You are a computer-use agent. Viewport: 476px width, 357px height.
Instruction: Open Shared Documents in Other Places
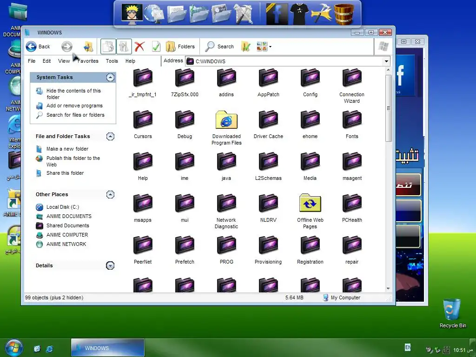coord(68,225)
